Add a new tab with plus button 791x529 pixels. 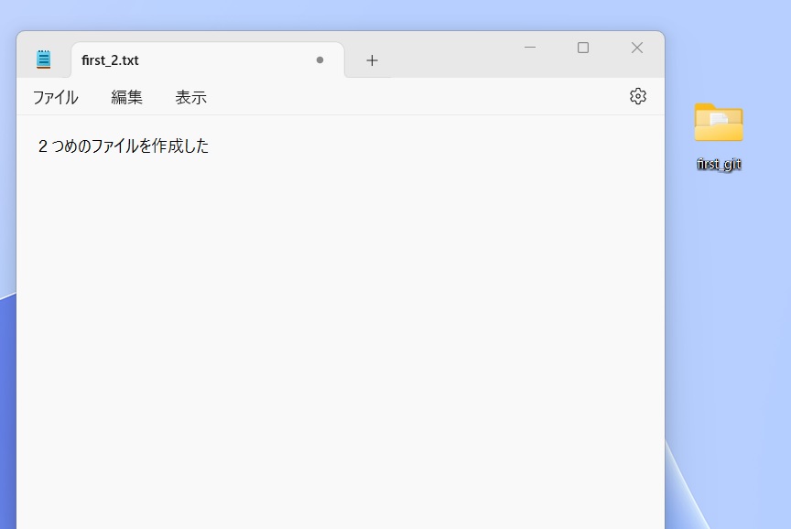pyautogui.click(x=372, y=60)
